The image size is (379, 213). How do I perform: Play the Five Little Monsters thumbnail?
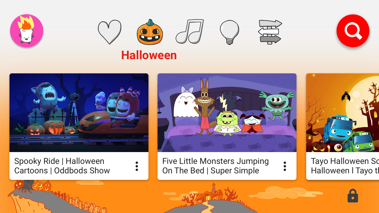coord(227,113)
